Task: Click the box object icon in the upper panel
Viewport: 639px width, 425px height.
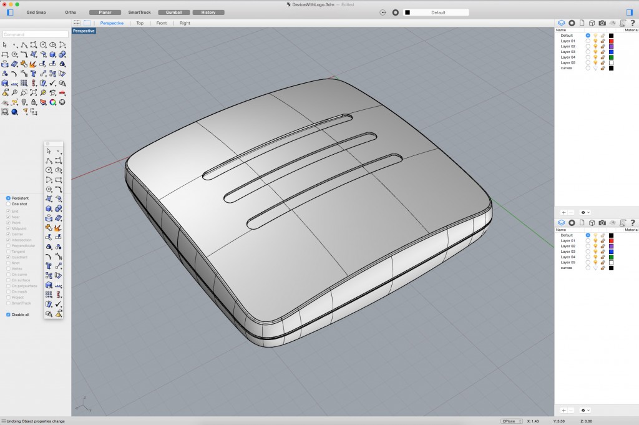Action: (x=592, y=23)
